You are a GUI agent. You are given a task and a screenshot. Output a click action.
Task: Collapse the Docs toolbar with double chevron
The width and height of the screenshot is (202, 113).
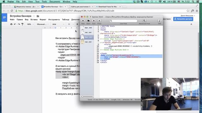pyautogui.click(x=191, y=24)
